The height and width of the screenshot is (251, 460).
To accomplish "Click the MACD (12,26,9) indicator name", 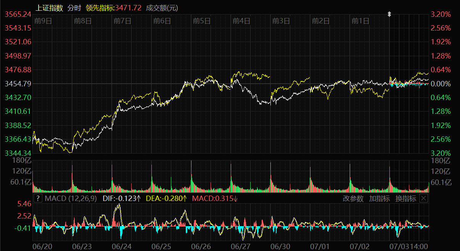I will pos(71,198).
